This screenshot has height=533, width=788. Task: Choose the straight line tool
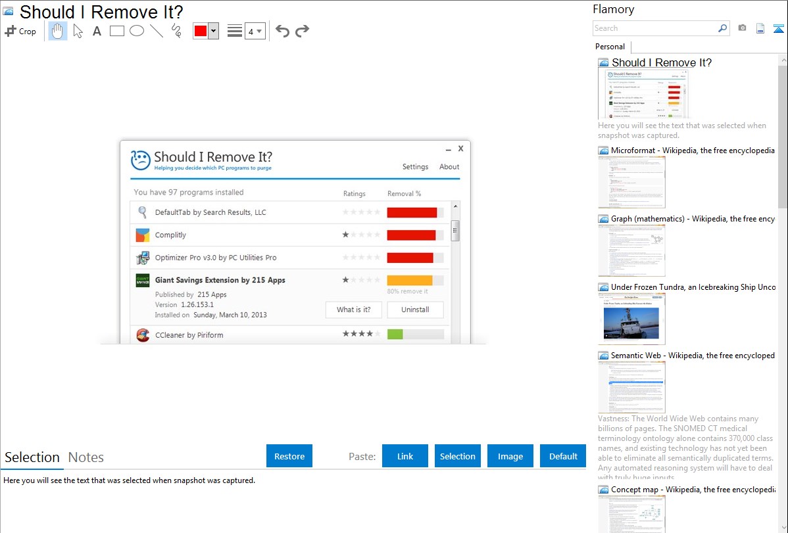click(157, 31)
